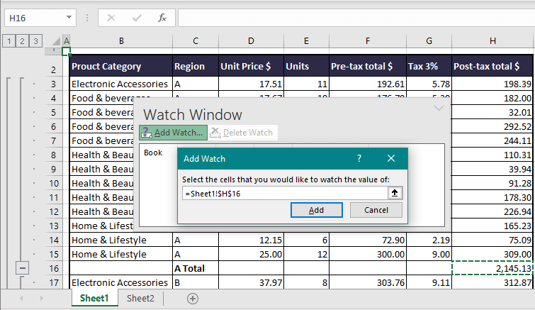
Task: Click the cell with value 312.87
Action: pos(492,282)
